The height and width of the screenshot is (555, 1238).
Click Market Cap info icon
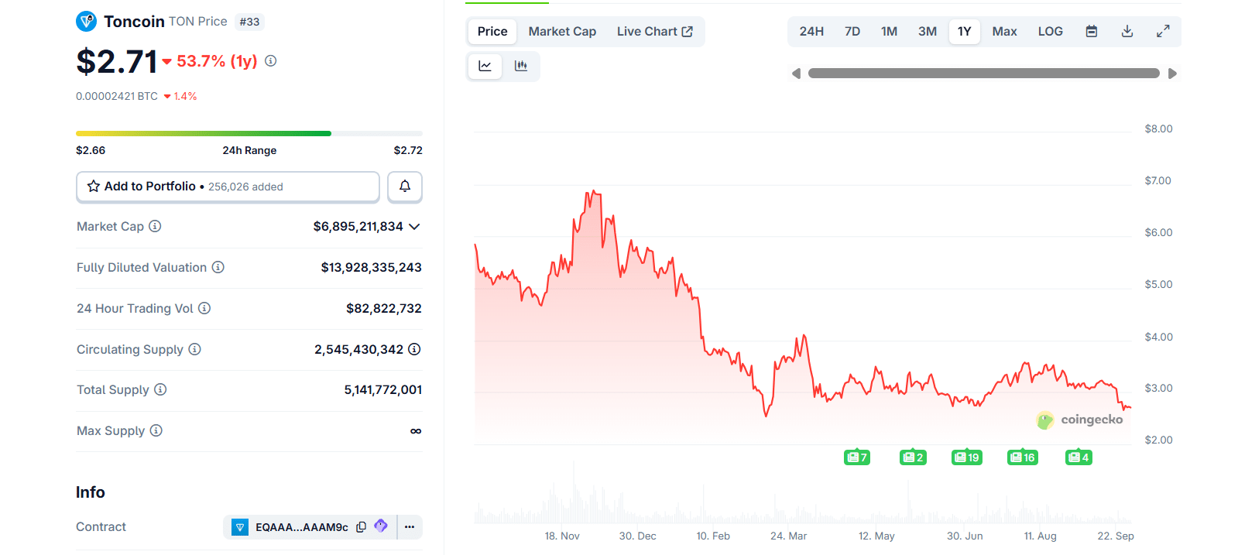pyautogui.click(x=155, y=227)
